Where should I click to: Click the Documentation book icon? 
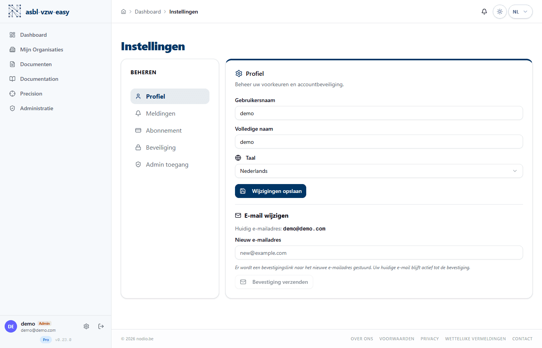12,79
